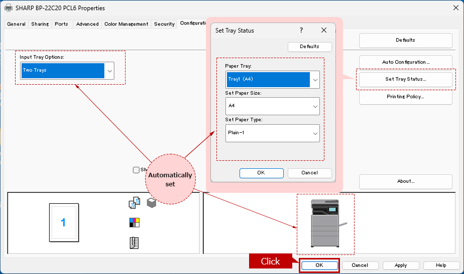Close the SHARP Properties window
The width and height of the screenshot is (464, 274).
click(456, 8)
